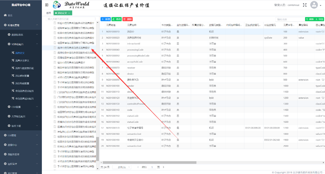The height and width of the screenshot is (174, 325).
Task: Click the home icon beside 首页 in sidebar
Action: tap(5, 15)
